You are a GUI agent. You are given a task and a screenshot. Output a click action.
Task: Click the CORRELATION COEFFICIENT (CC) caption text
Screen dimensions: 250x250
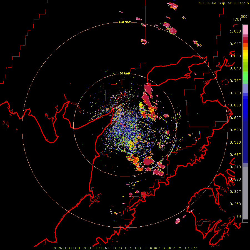(87, 248)
